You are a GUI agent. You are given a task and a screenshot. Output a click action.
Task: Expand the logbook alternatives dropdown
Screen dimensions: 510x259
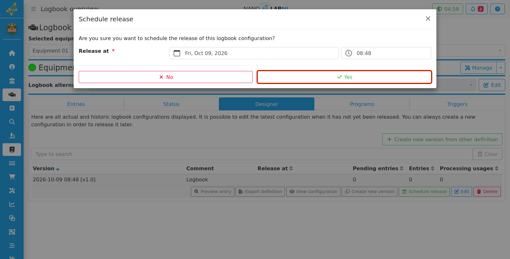[x=471, y=85]
